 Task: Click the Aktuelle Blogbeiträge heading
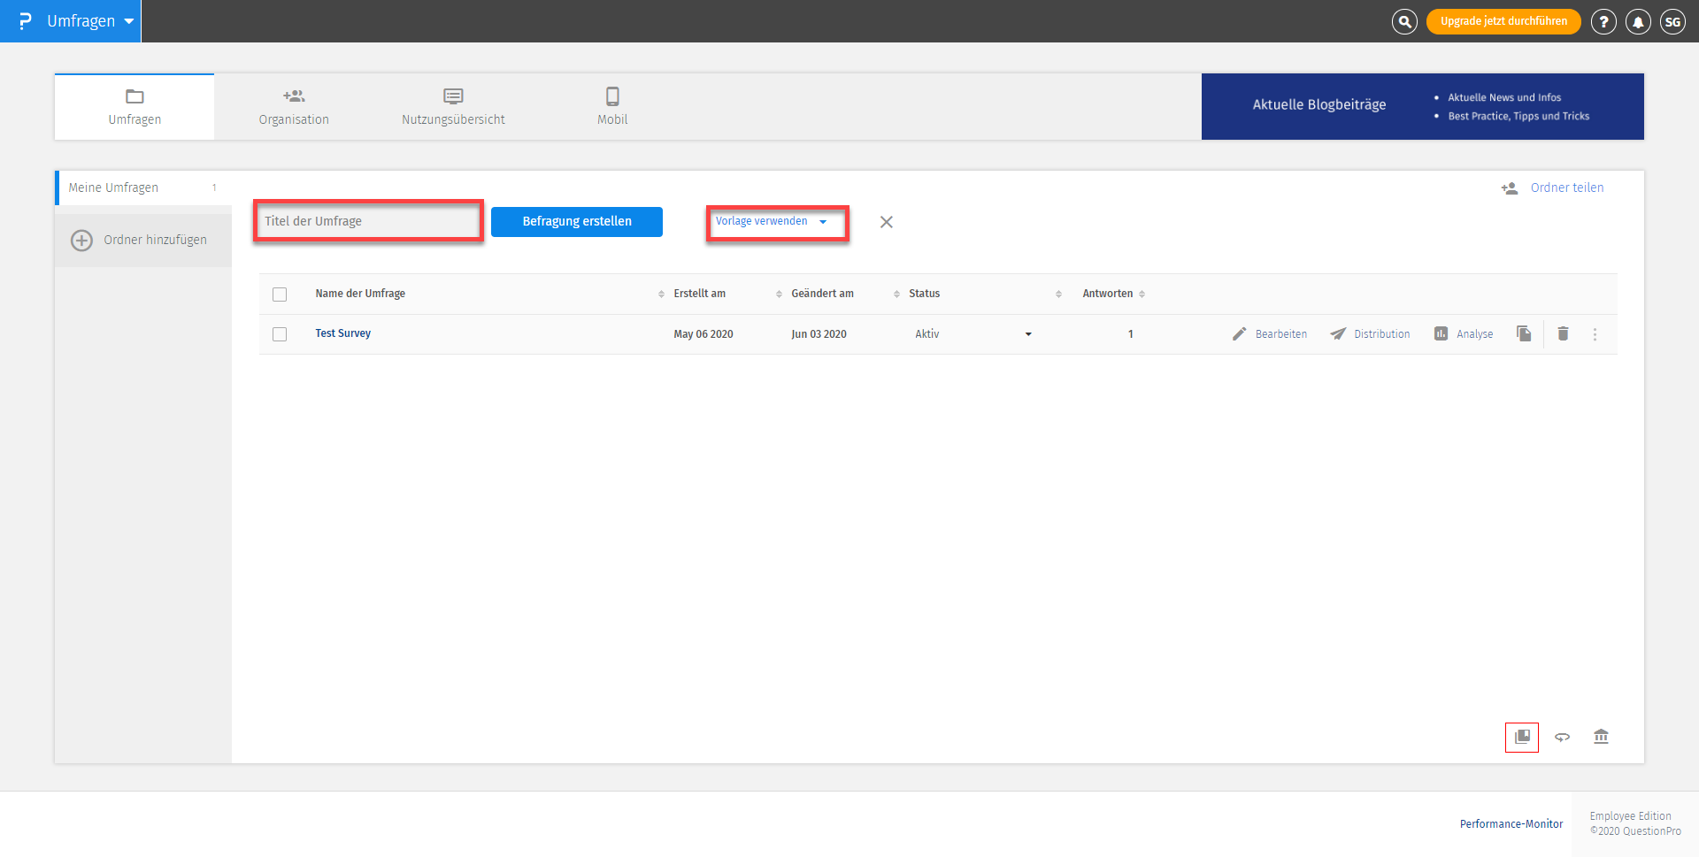(1319, 104)
